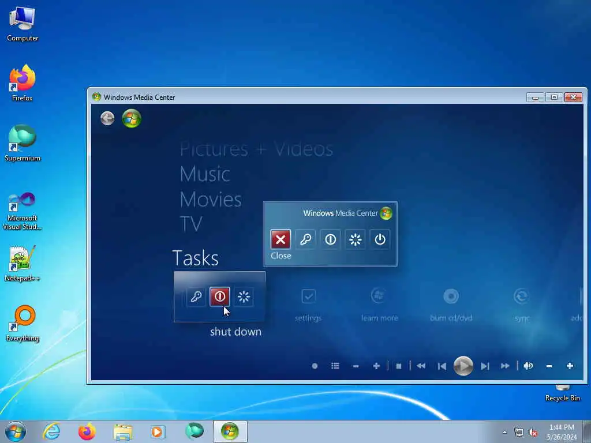This screenshot has width=591, height=443.
Task: Click the restart spinner icon in popup
Action: (x=355, y=239)
